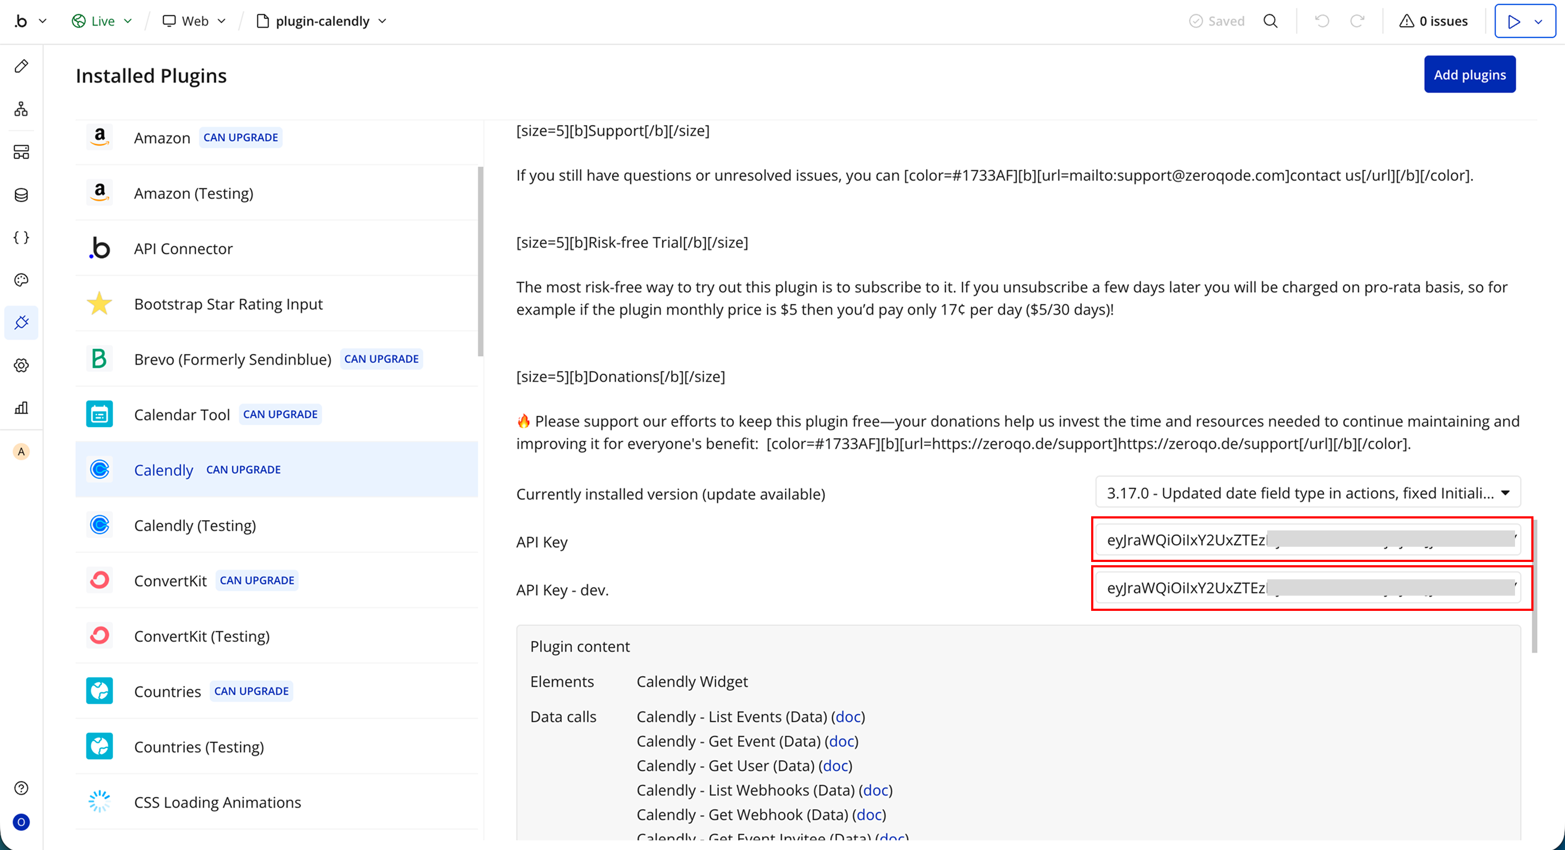
Task: Open the installed version dropdown
Action: tap(1307, 493)
